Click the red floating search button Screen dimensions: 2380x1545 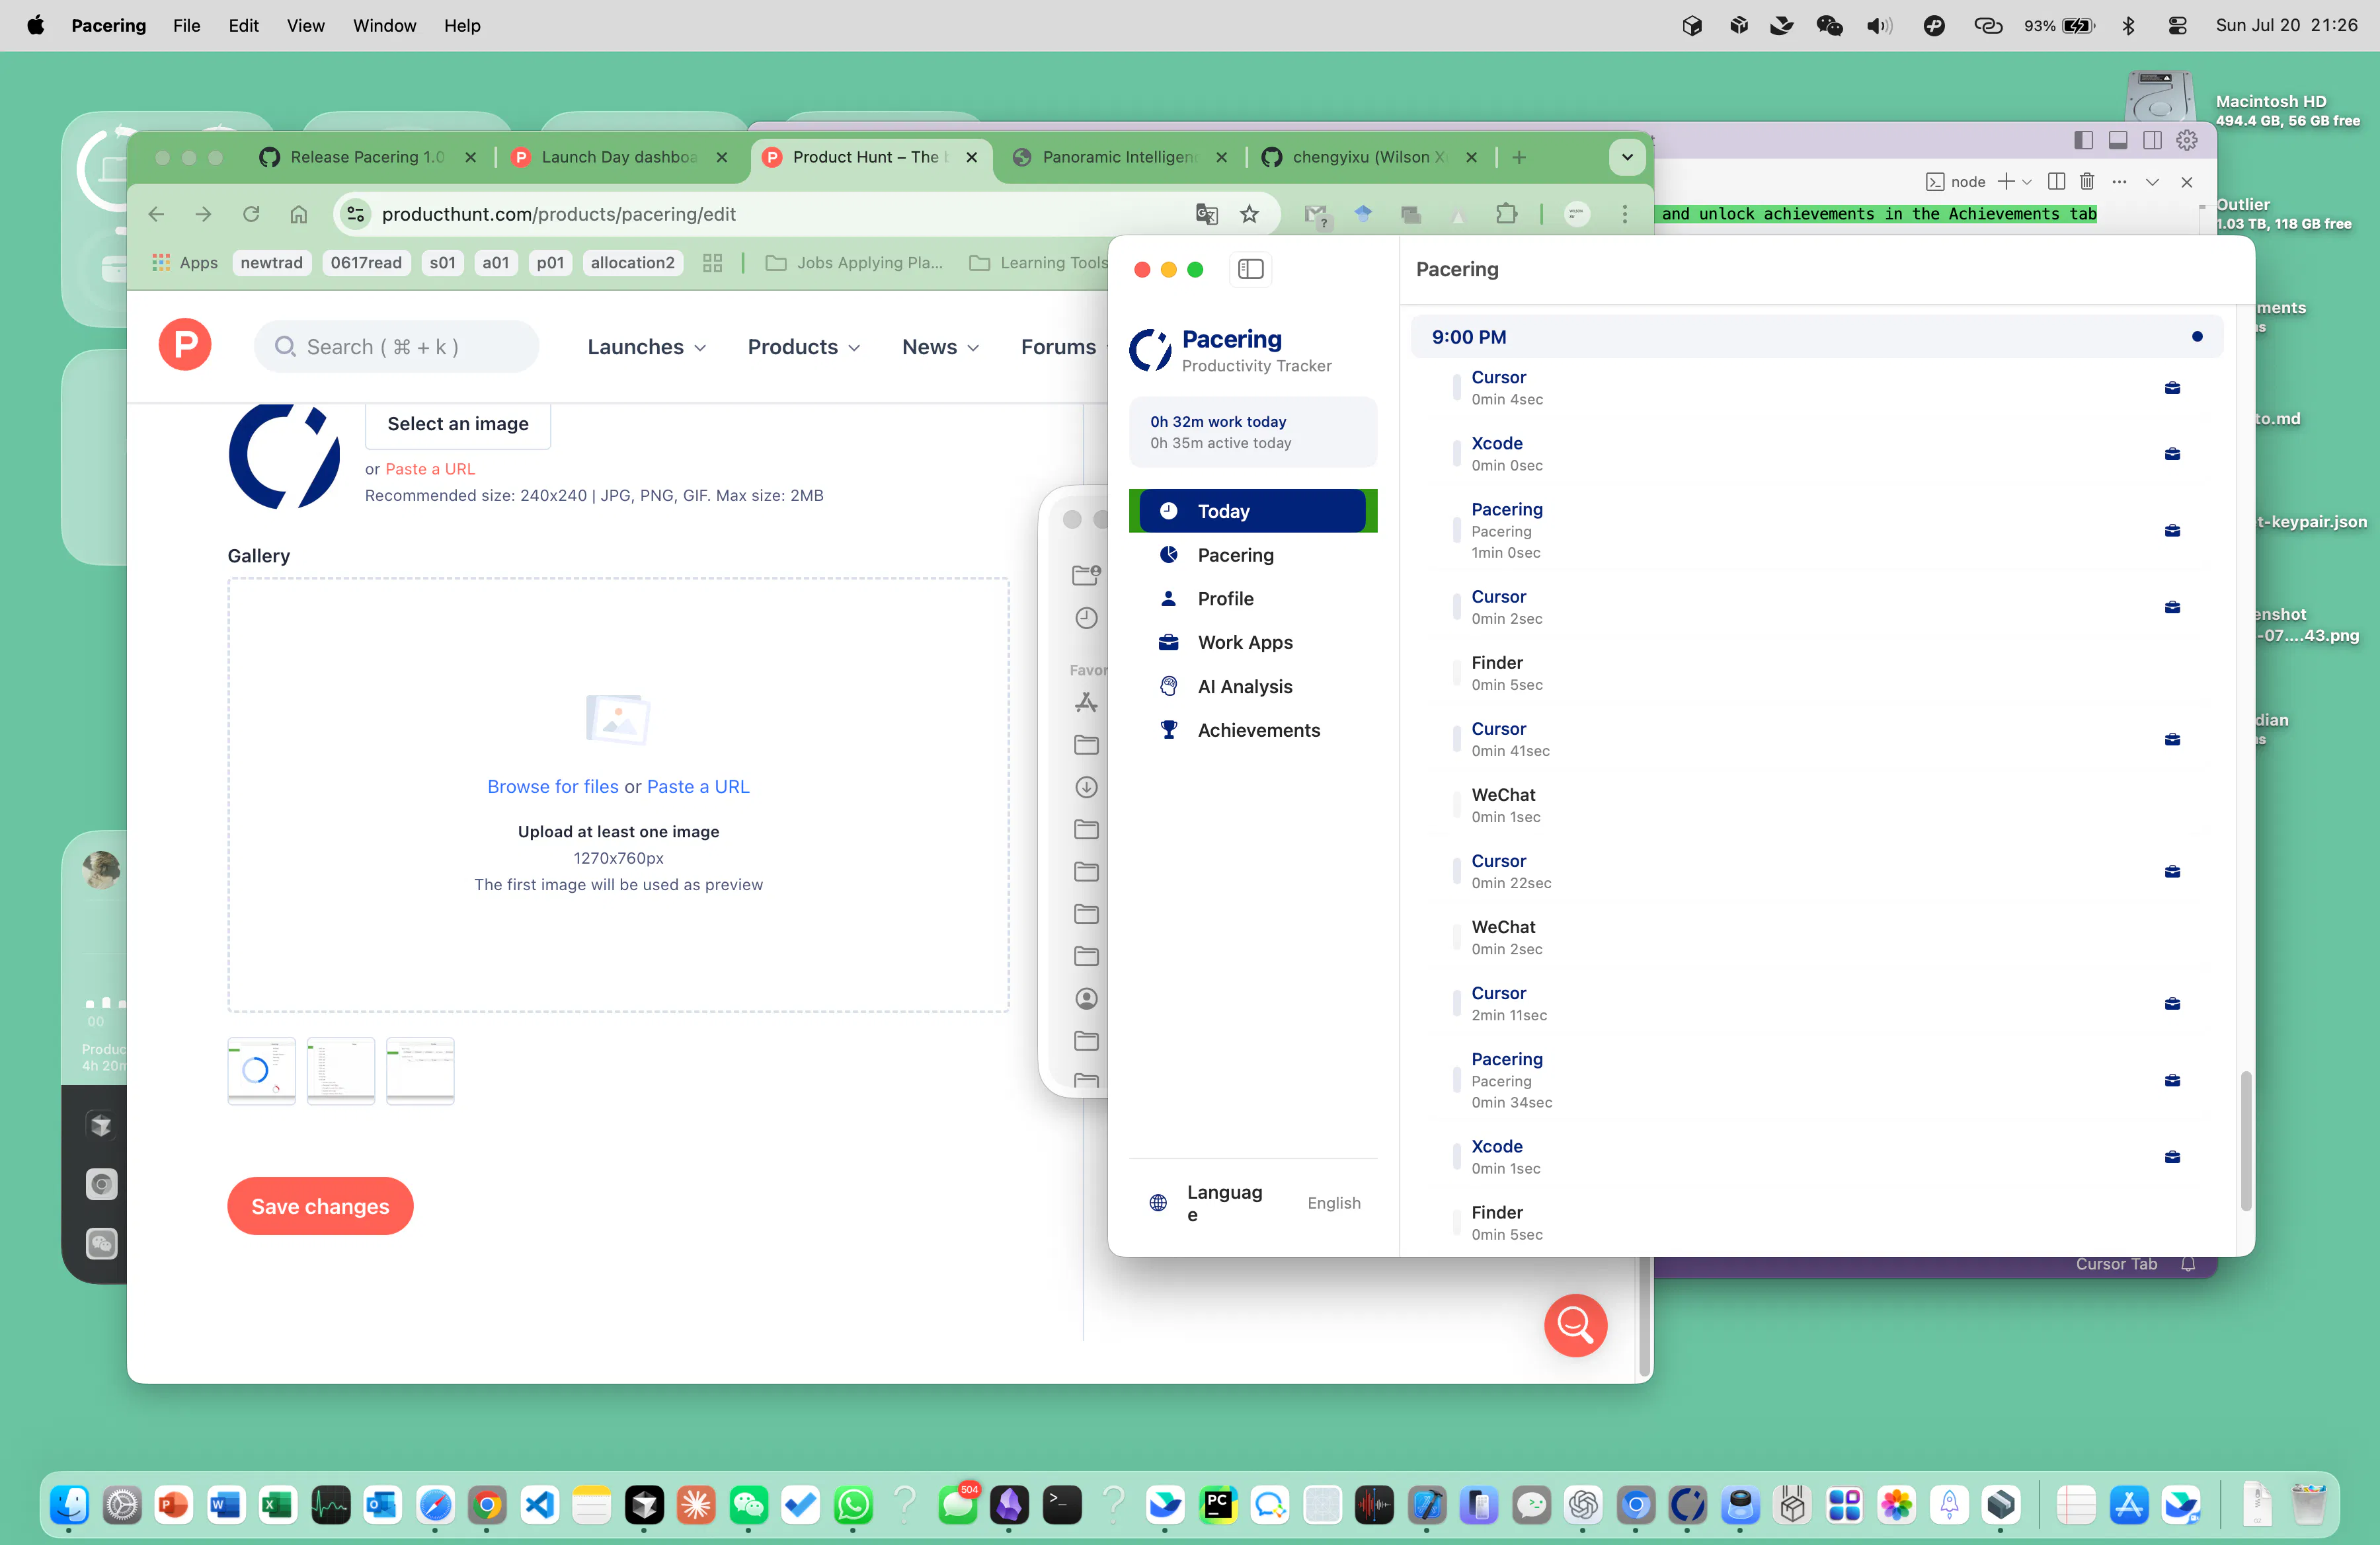1575,1325
